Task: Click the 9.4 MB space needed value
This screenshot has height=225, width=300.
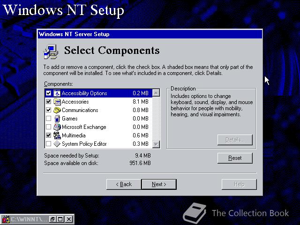Action: click(143, 156)
